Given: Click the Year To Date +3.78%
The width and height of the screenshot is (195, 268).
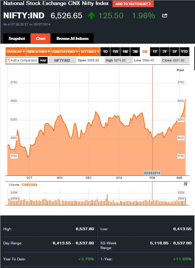Looking at the screenshot, I should [x=86, y=259].
